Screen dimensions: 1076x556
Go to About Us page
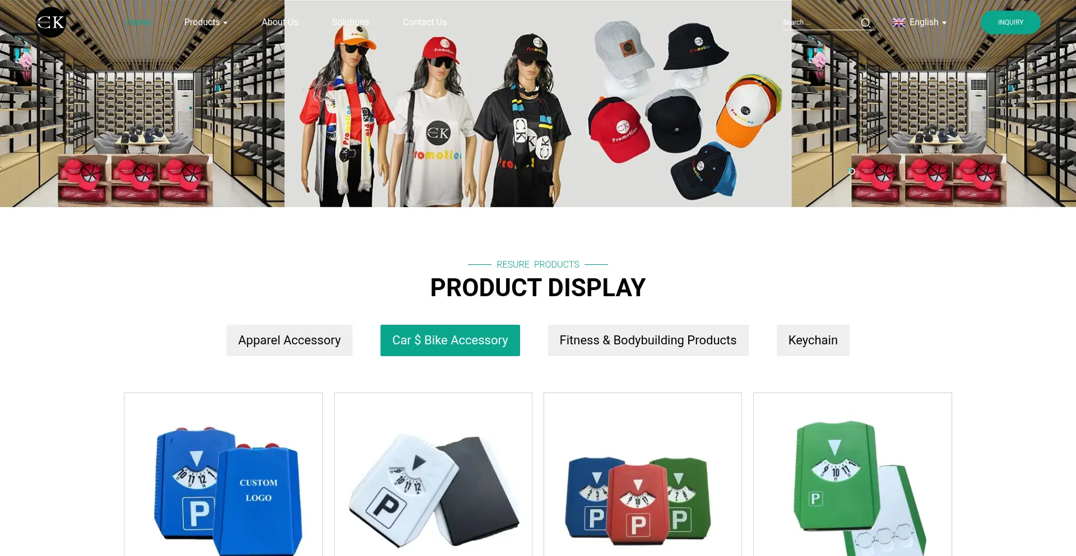click(x=280, y=22)
